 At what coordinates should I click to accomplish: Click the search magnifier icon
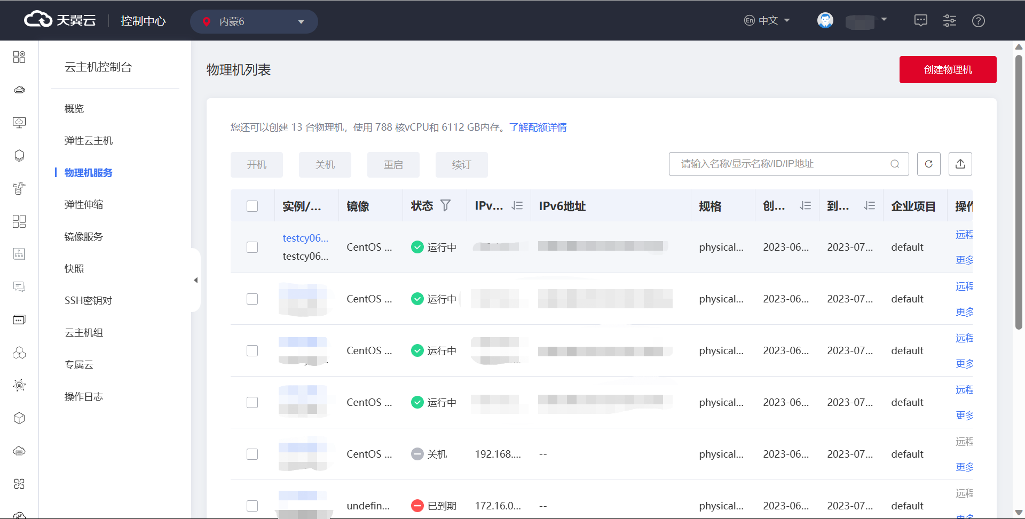point(895,164)
